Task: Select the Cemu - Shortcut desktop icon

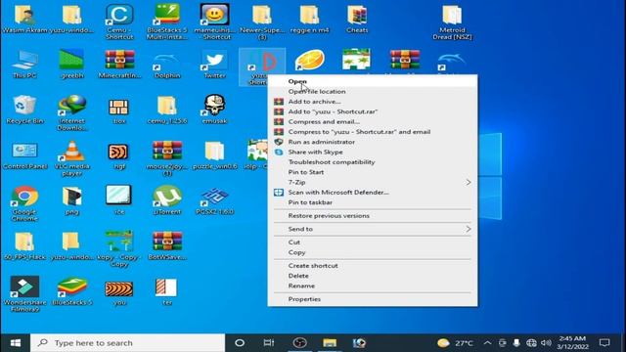Action: point(119,21)
